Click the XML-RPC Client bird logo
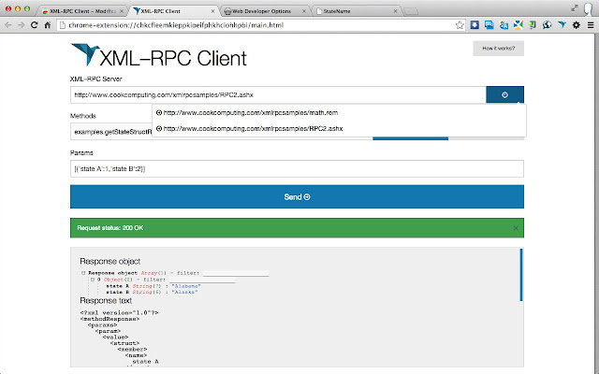Screen dimensions: 599x374 pyautogui.click(x=85, y=54)
